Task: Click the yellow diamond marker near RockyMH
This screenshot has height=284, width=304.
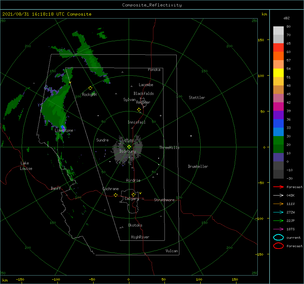Action: tap(90, 88)
